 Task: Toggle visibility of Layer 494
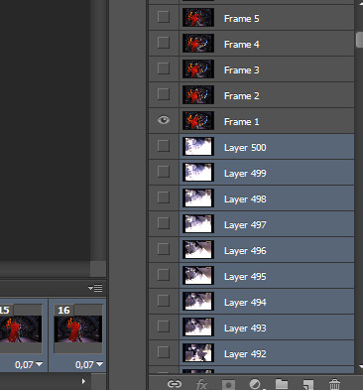tap(164, 301)
